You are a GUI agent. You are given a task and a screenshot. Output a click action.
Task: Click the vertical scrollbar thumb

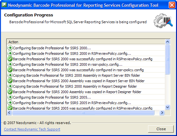168,59
